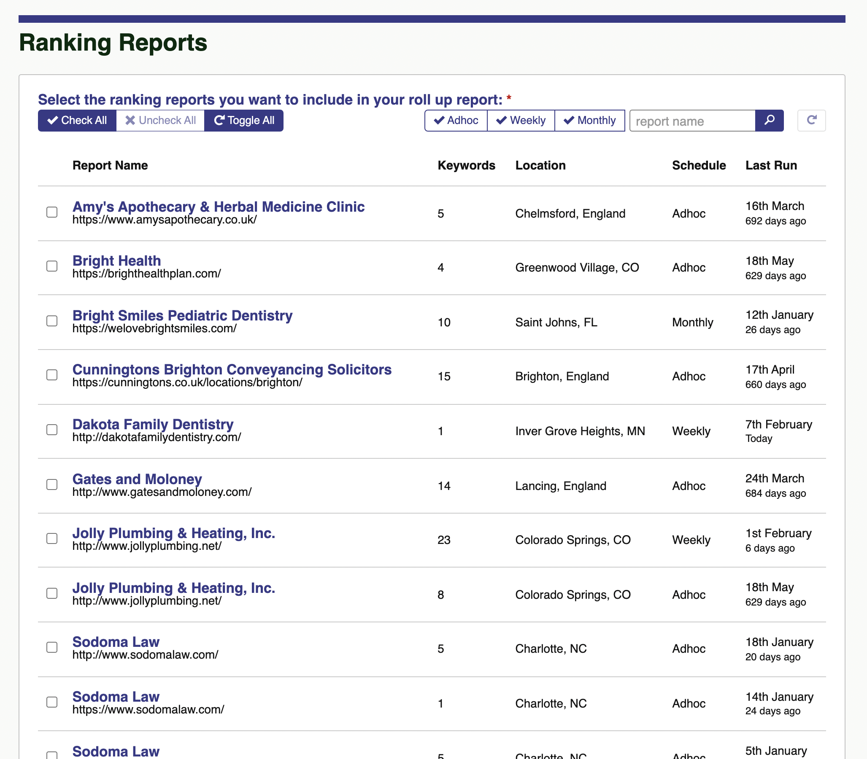
Task: Click the Report Name column header
Action: tap(110, 165)
